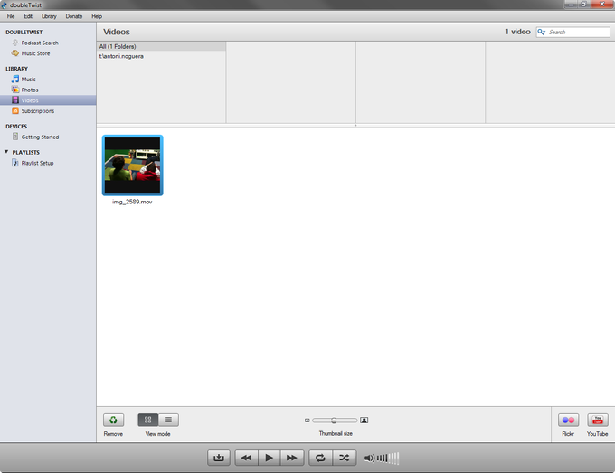Open the Edit menu
Screen dimensions: 615x473
(x=28, y=16)
